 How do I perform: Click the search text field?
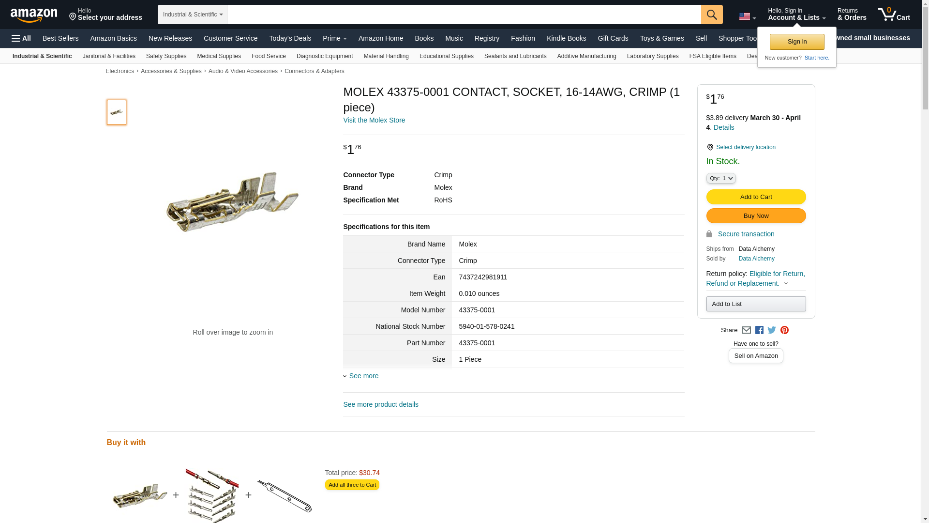click(x=464, y=15)
